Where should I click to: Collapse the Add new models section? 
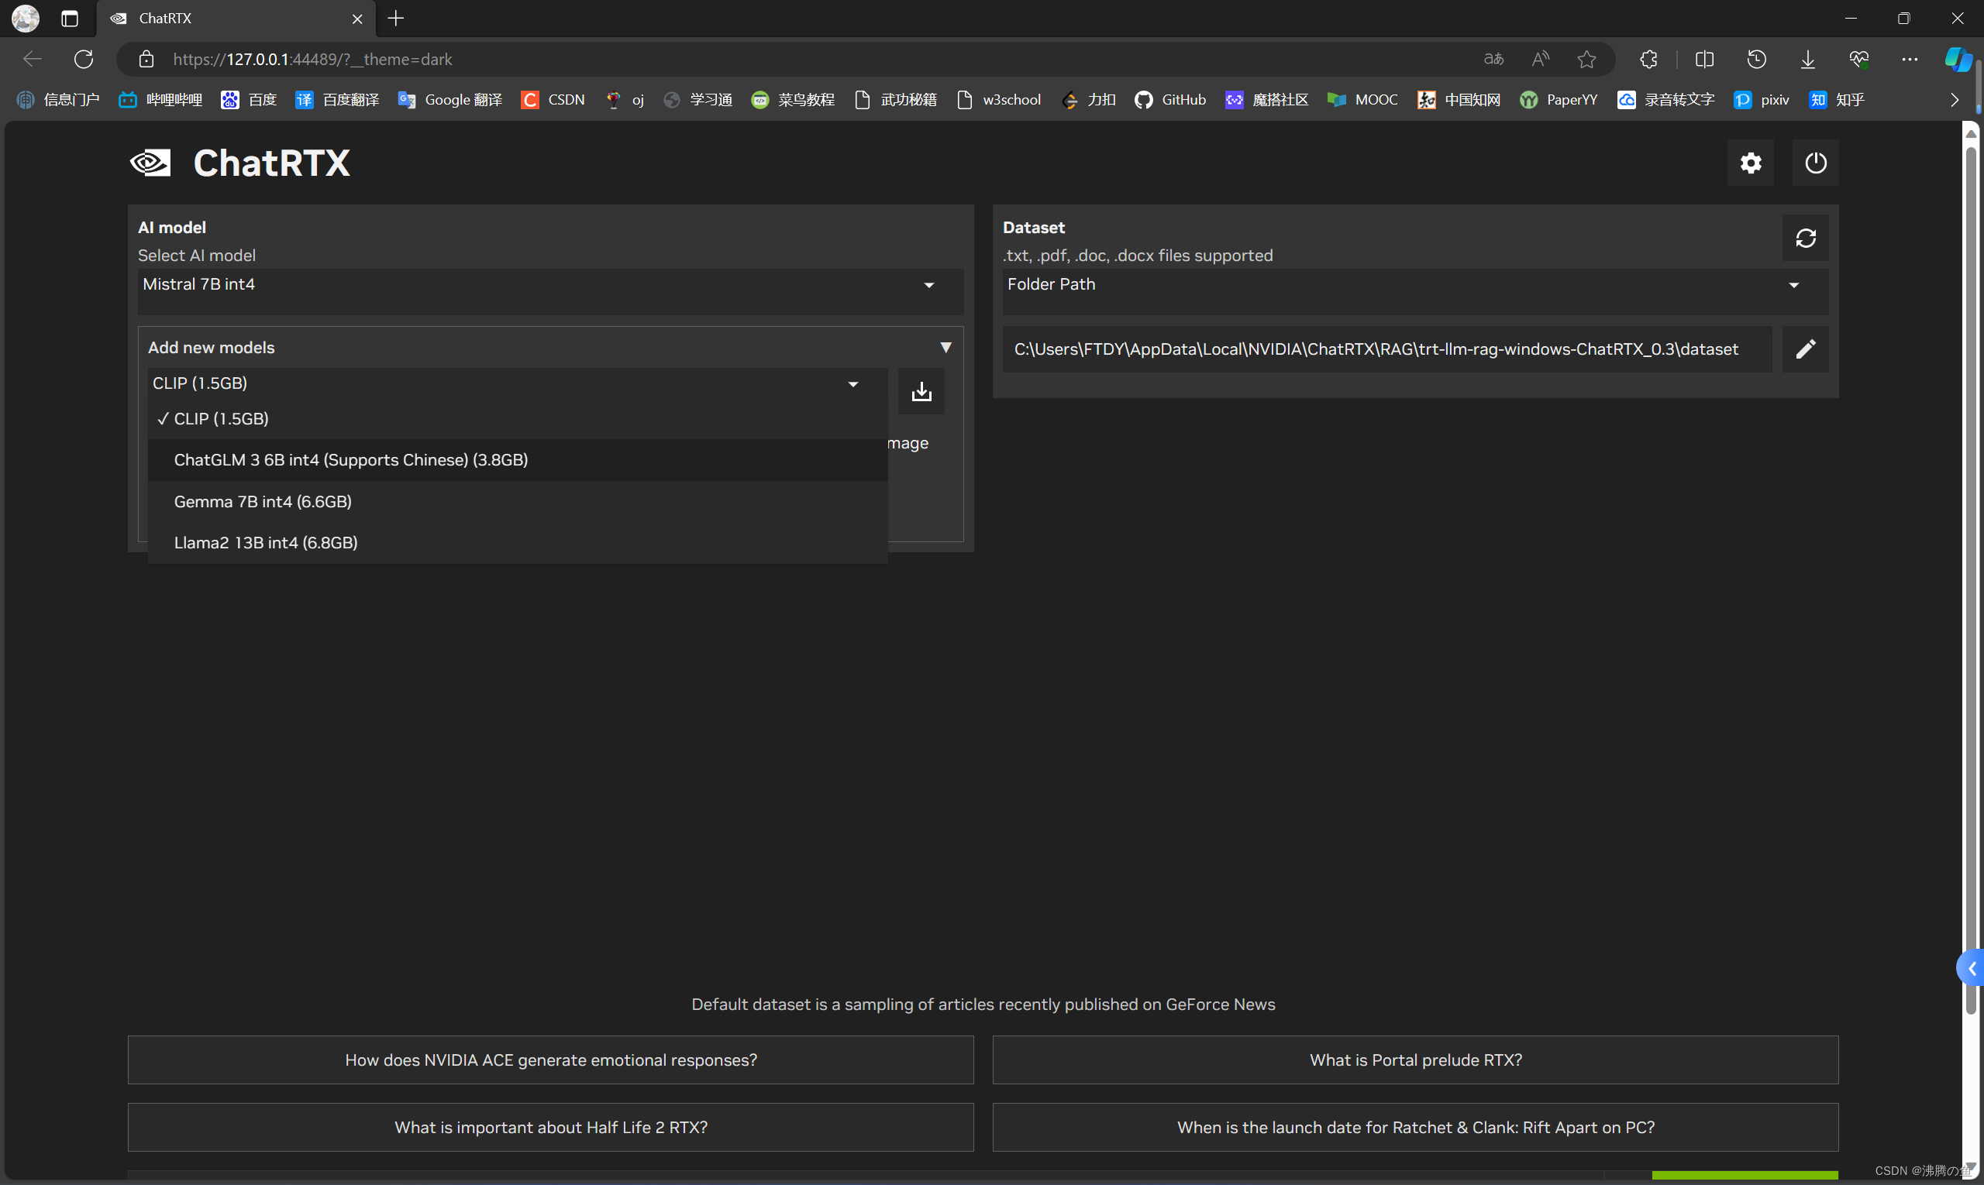945,347
